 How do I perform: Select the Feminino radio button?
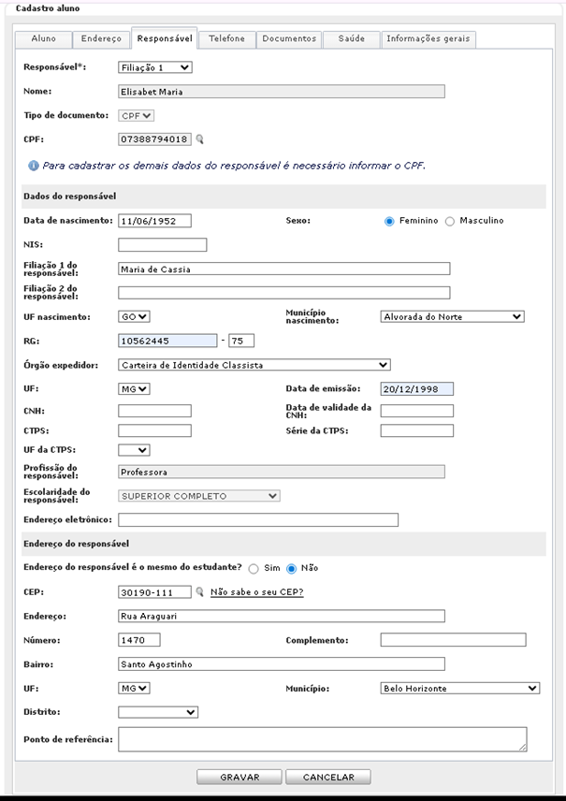point(389,221)
